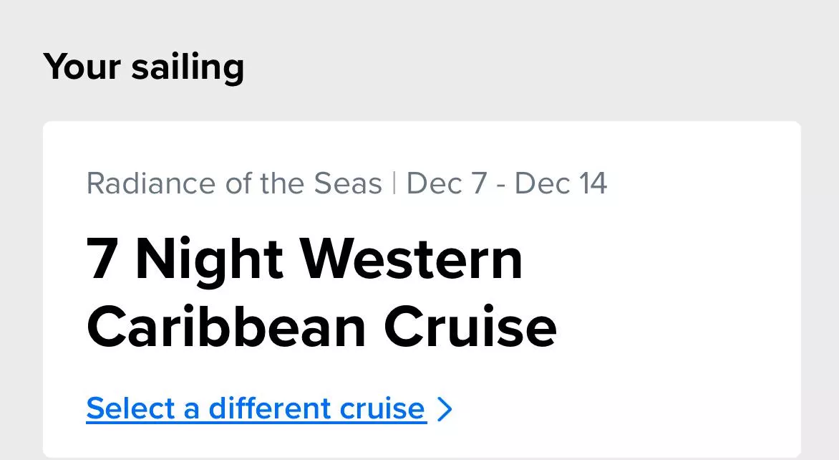Click the word Seas in the ship name
This screenshot has width=839, height=460.
[x=348, y=184]
